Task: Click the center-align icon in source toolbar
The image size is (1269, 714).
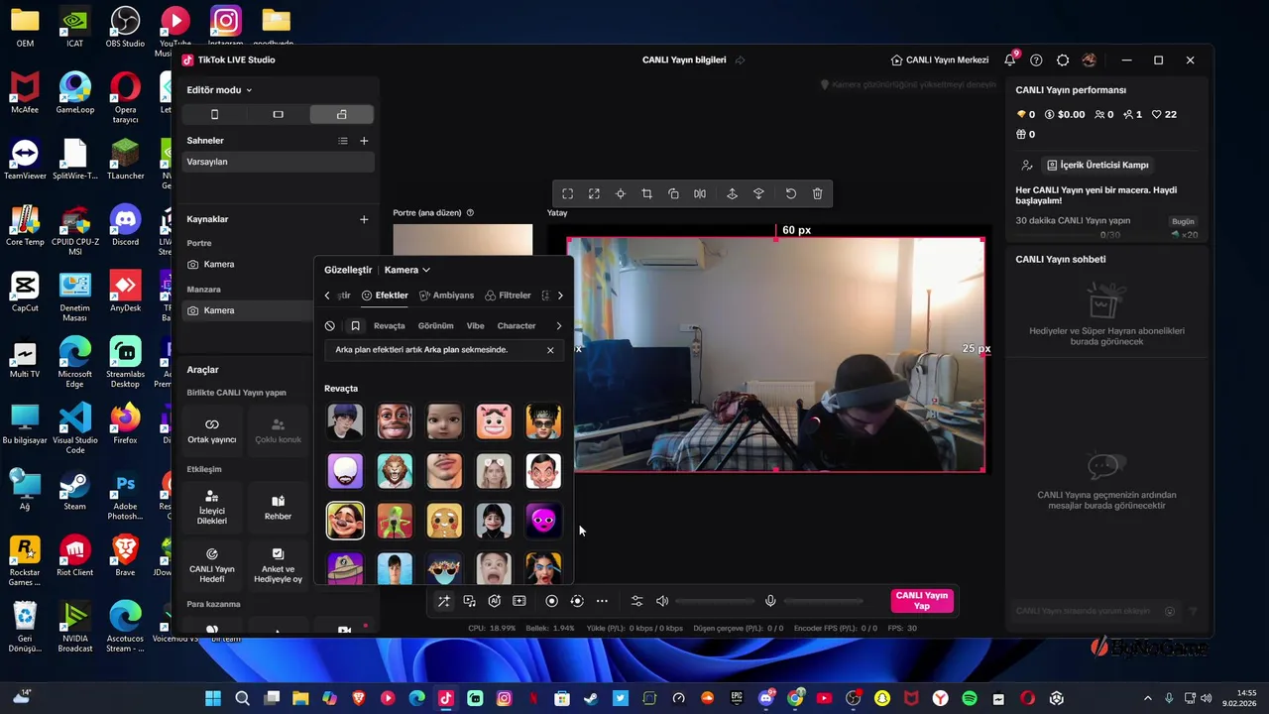Action: (x=621, y=194)
